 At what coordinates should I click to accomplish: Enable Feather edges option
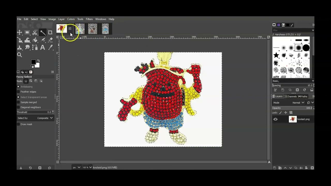coord(18,92)
